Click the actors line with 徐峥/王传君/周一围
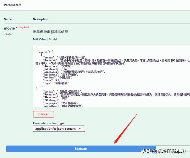Screen dimensions: 190x158 65,58
